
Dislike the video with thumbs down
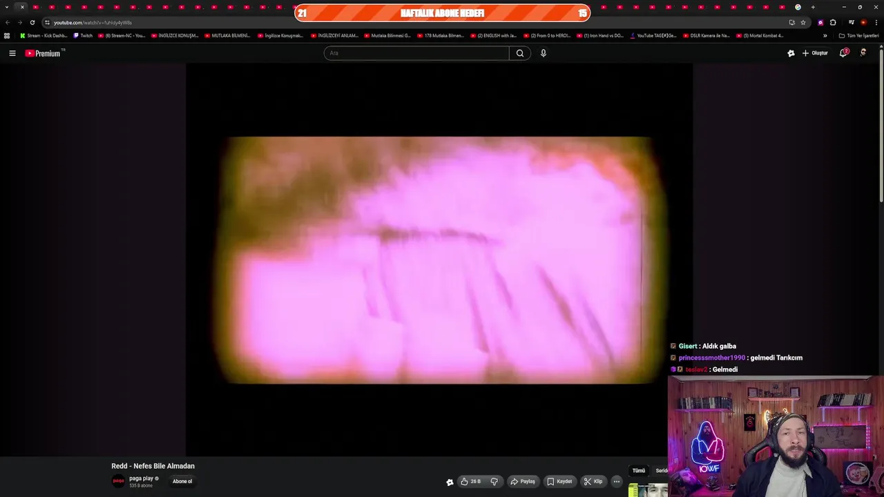pyautogui.click(x=494, y=482)
